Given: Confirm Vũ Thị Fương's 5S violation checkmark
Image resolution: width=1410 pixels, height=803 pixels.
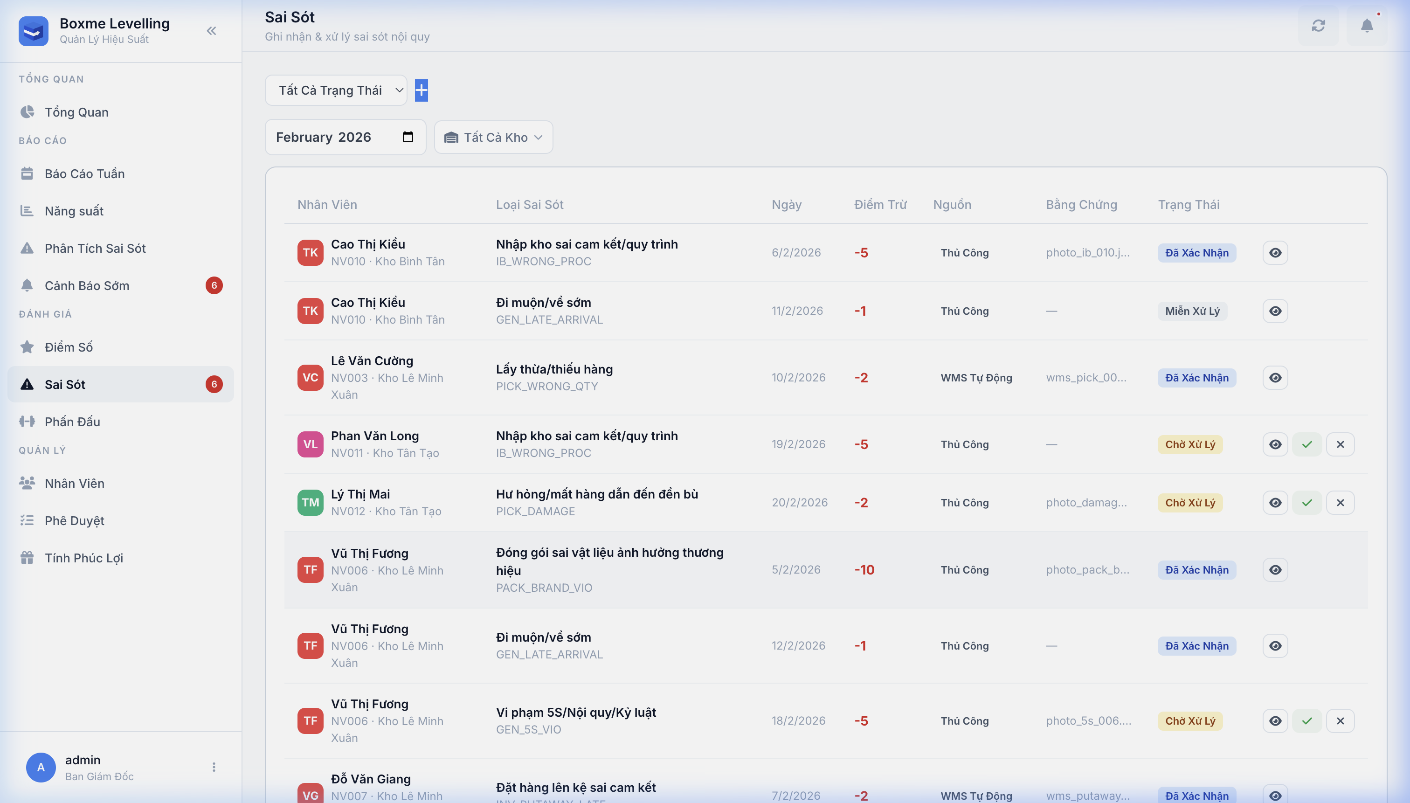Looking at the screenshot, I should click(1307, 721).
